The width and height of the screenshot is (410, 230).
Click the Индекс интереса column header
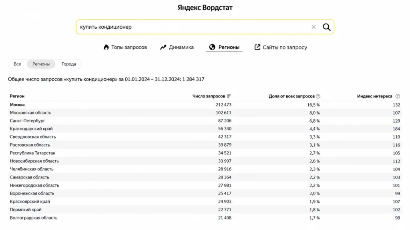click(x=375, y=96)
